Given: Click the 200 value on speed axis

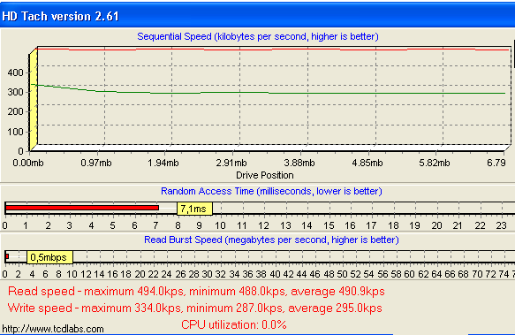Looking at the screenshot, I should click(x=16, y=111).
